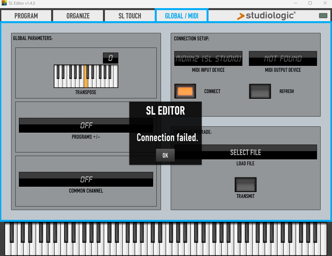Viewport: 332px width, 256px height.
Task: Click the LOAD FILE label
Action: 245,164
